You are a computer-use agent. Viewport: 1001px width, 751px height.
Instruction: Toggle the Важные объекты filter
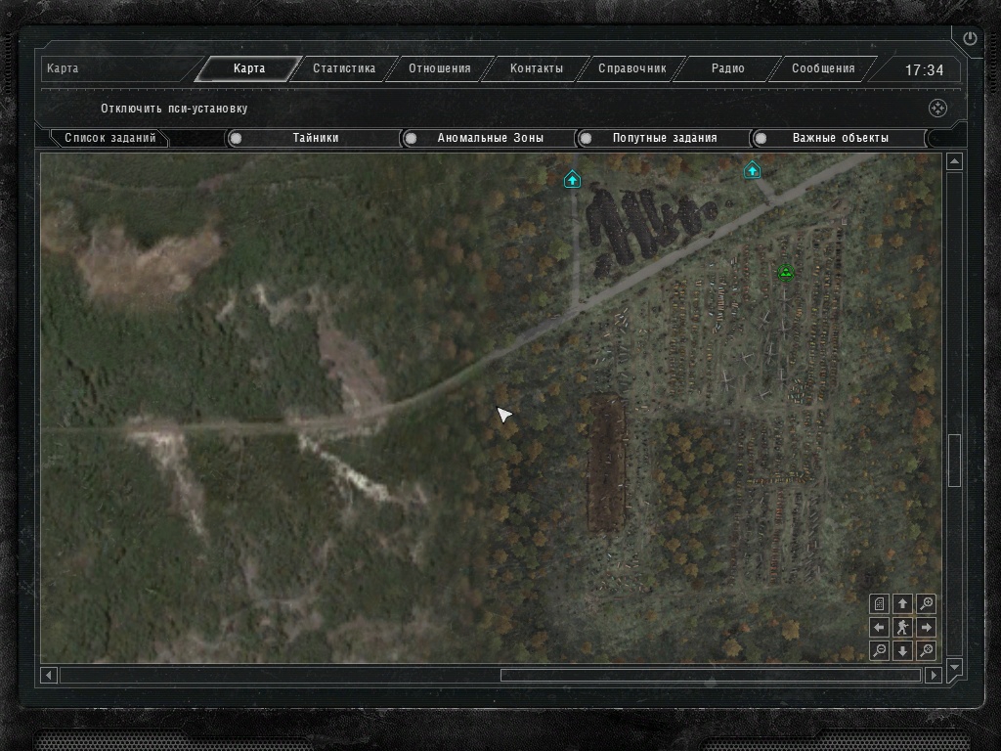click(x=840, y=138)
